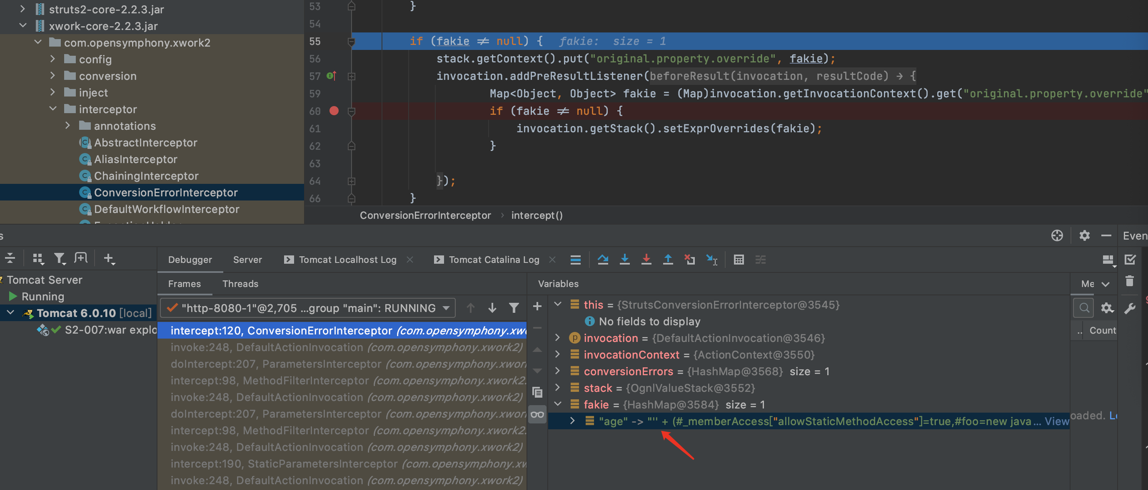Click Trace Current Stream Chain icon

(x=760, y=260)
